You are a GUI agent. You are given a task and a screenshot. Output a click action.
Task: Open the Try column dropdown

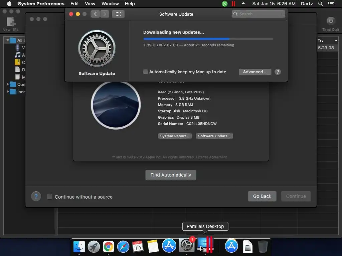[336, 40]
